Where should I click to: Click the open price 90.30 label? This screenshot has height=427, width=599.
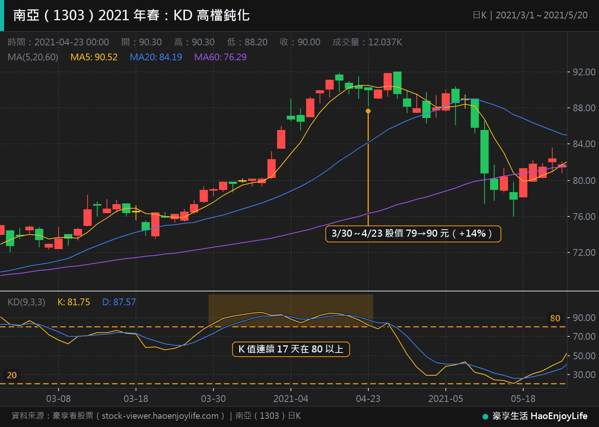pos(142,42)
